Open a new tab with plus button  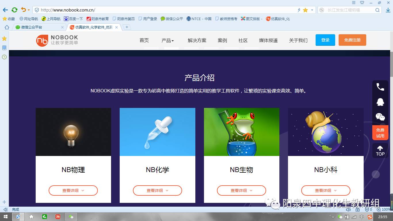tap(127, 27)
